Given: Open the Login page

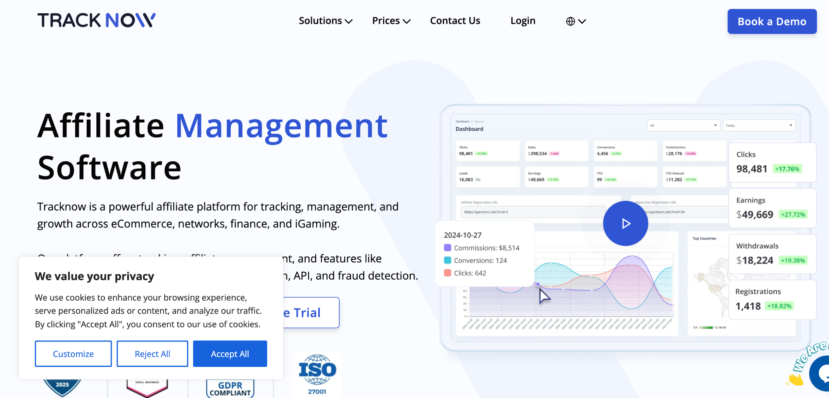Looking at the screenshot, I should 523,21.
